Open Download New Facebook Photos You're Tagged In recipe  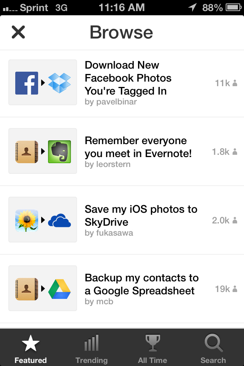(122, 83)
